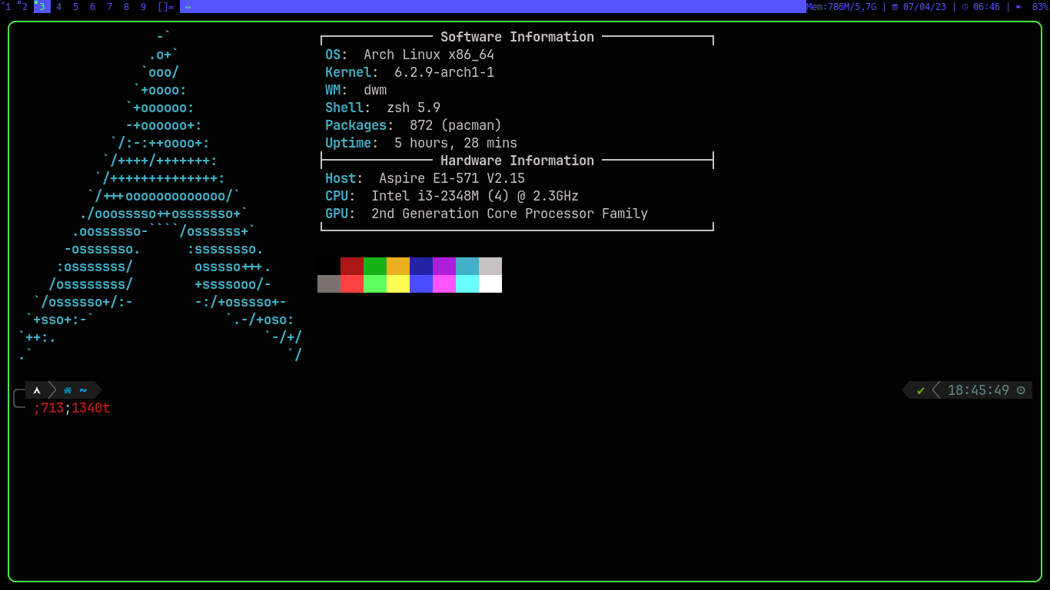1050x590 pixels.
Task: Click the WM value dwm
Action: coord(375,90)
